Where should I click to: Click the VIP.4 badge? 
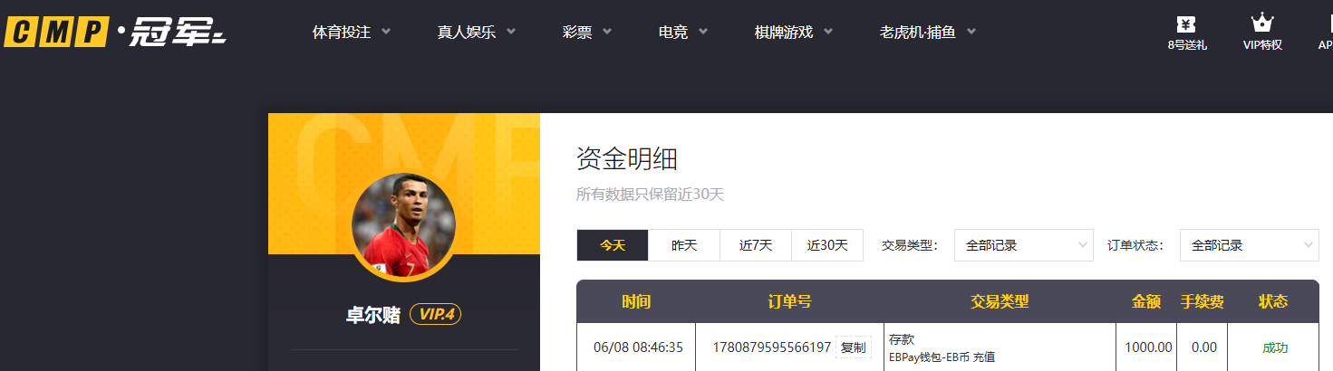point(436,315)
